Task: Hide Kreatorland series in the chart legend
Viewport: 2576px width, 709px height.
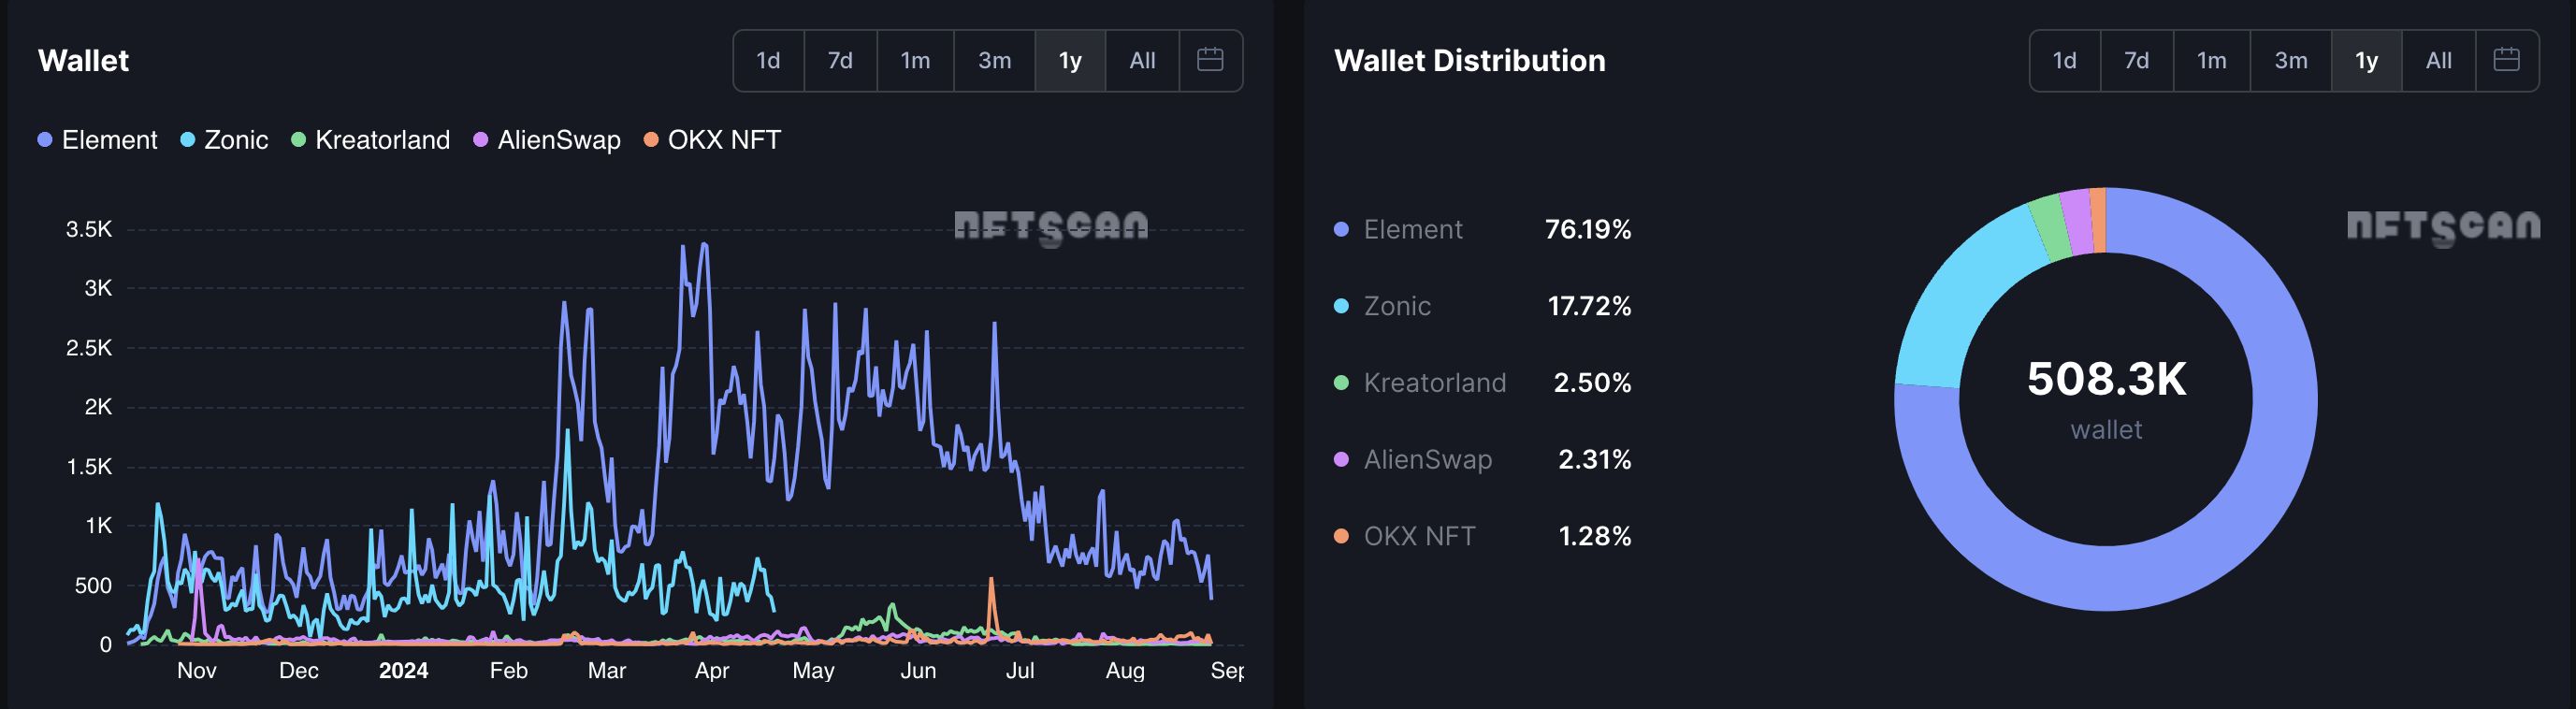Action: pos(371,140)
